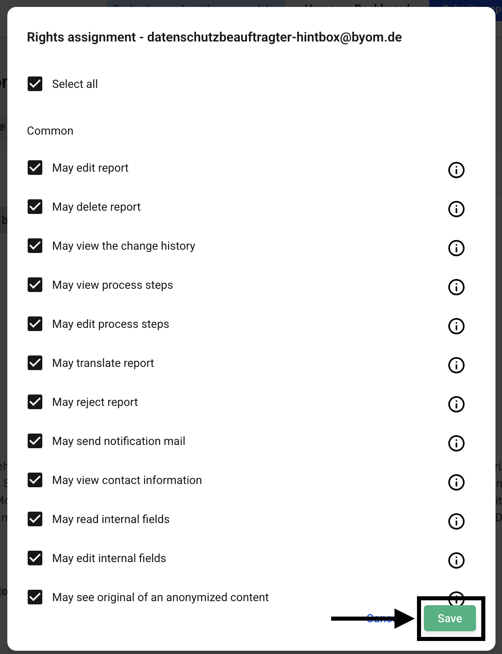Uncheck the Select all checkbox

click(35, 84)
